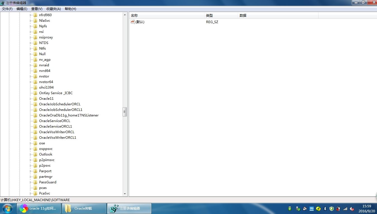Open the 收藏夹(A) menu
Image resolution: width=377 pixels, height=214 pixels.
point(54,9)
